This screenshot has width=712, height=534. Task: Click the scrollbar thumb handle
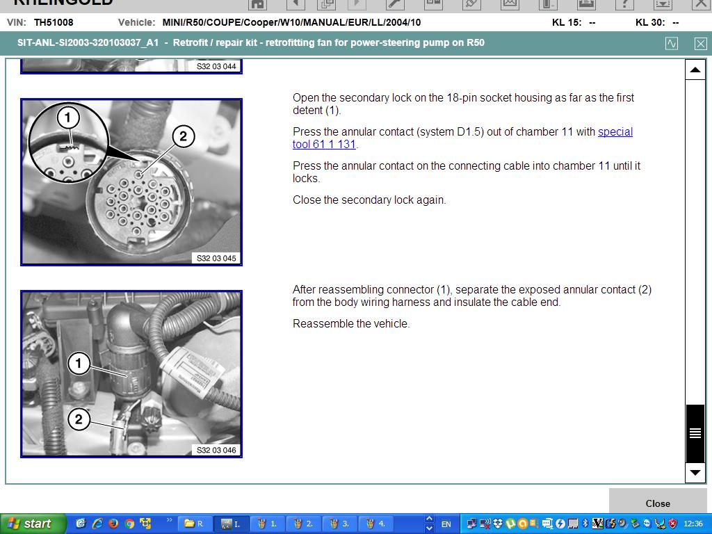pos(695,433)
